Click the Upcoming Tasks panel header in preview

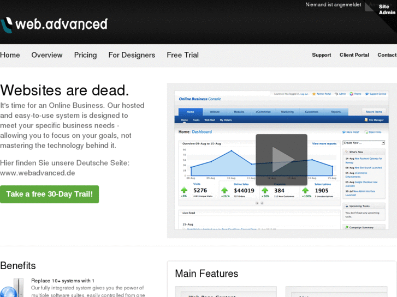(x=364, y=206)
